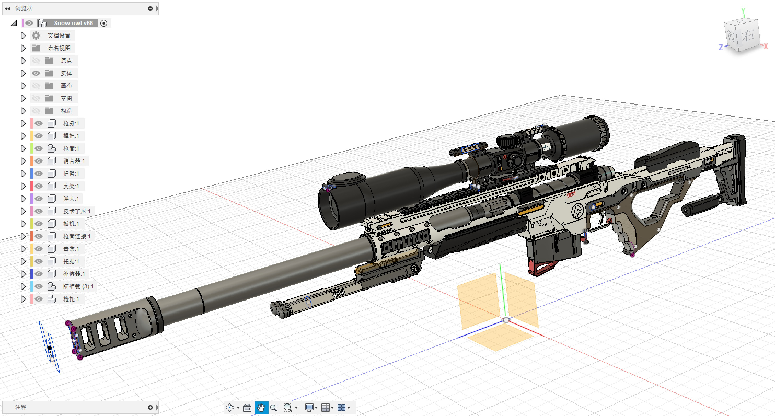Image resolution: width=775 pixels, height=416 pixels.
Task: Open Viewports dropdown arrow
Action: 349,408
